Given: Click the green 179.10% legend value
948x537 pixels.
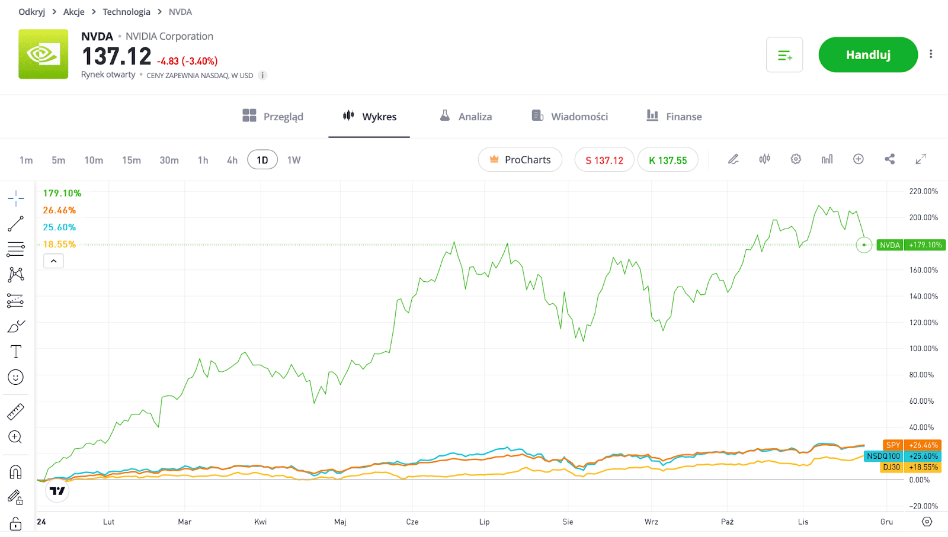Looking at the screenshot, I should pyautogui.click(x=62, y=193).
